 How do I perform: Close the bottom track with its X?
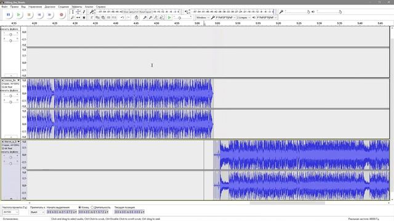pyautogui.click(x=2, y=142)
